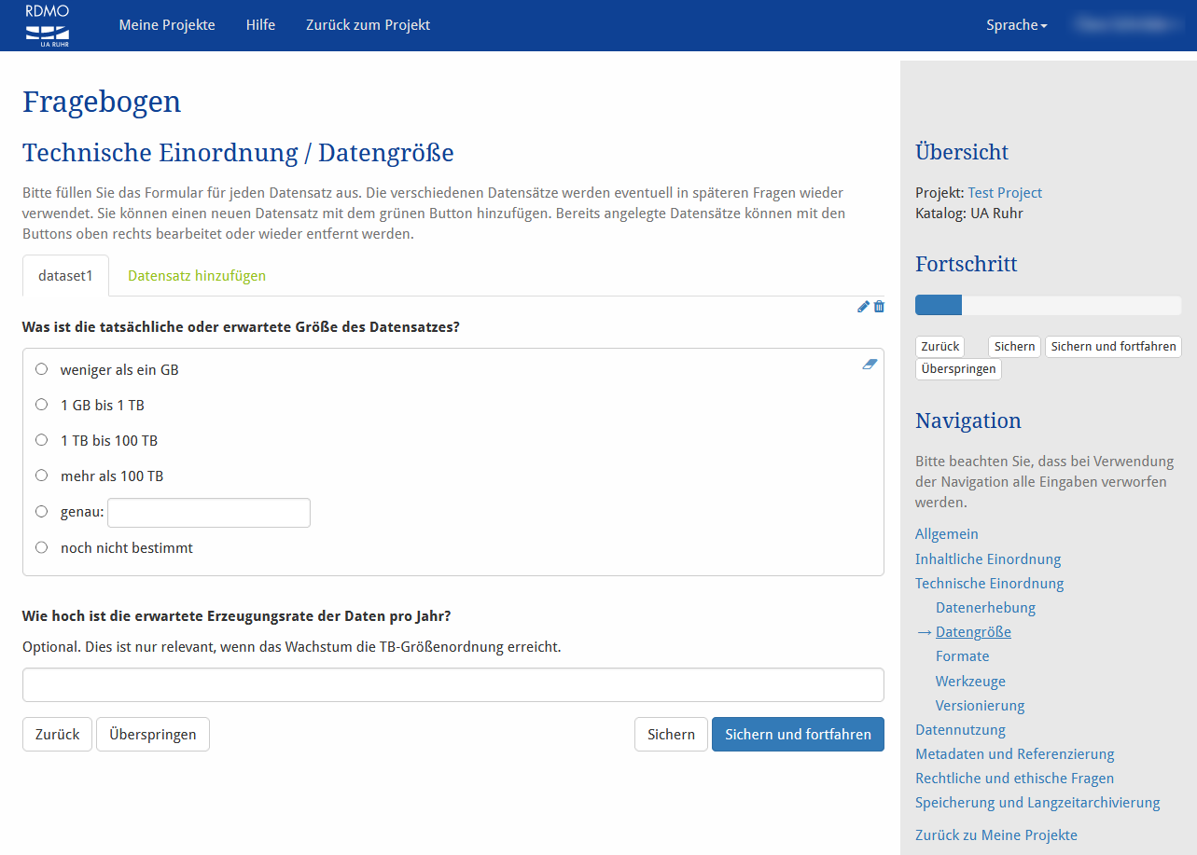The image size is (1197, 855).
Task: Click 'Katalog: UA Ruhr' text
Action: [969, 214]
